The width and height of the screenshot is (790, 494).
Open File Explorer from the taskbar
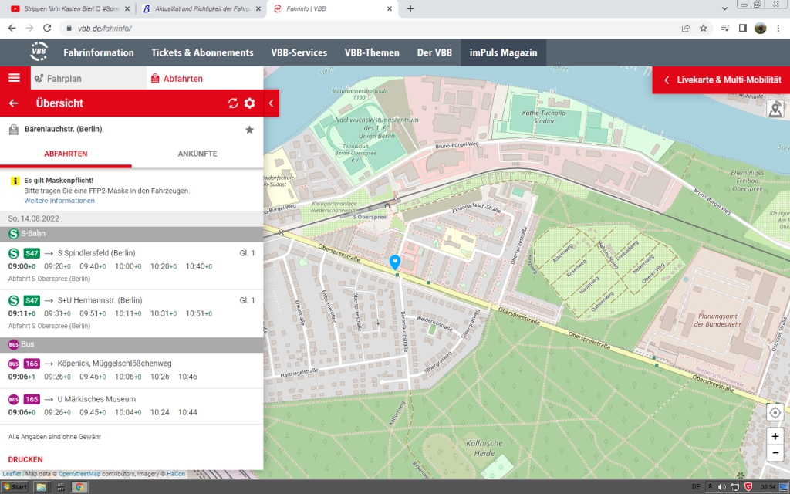[41, 486]
